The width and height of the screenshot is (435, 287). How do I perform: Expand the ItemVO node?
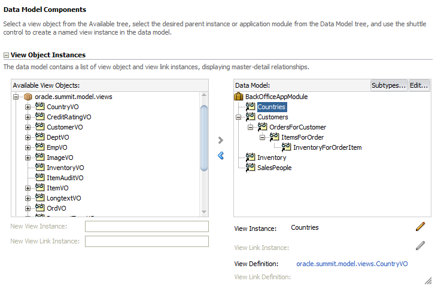pos(28,188)
